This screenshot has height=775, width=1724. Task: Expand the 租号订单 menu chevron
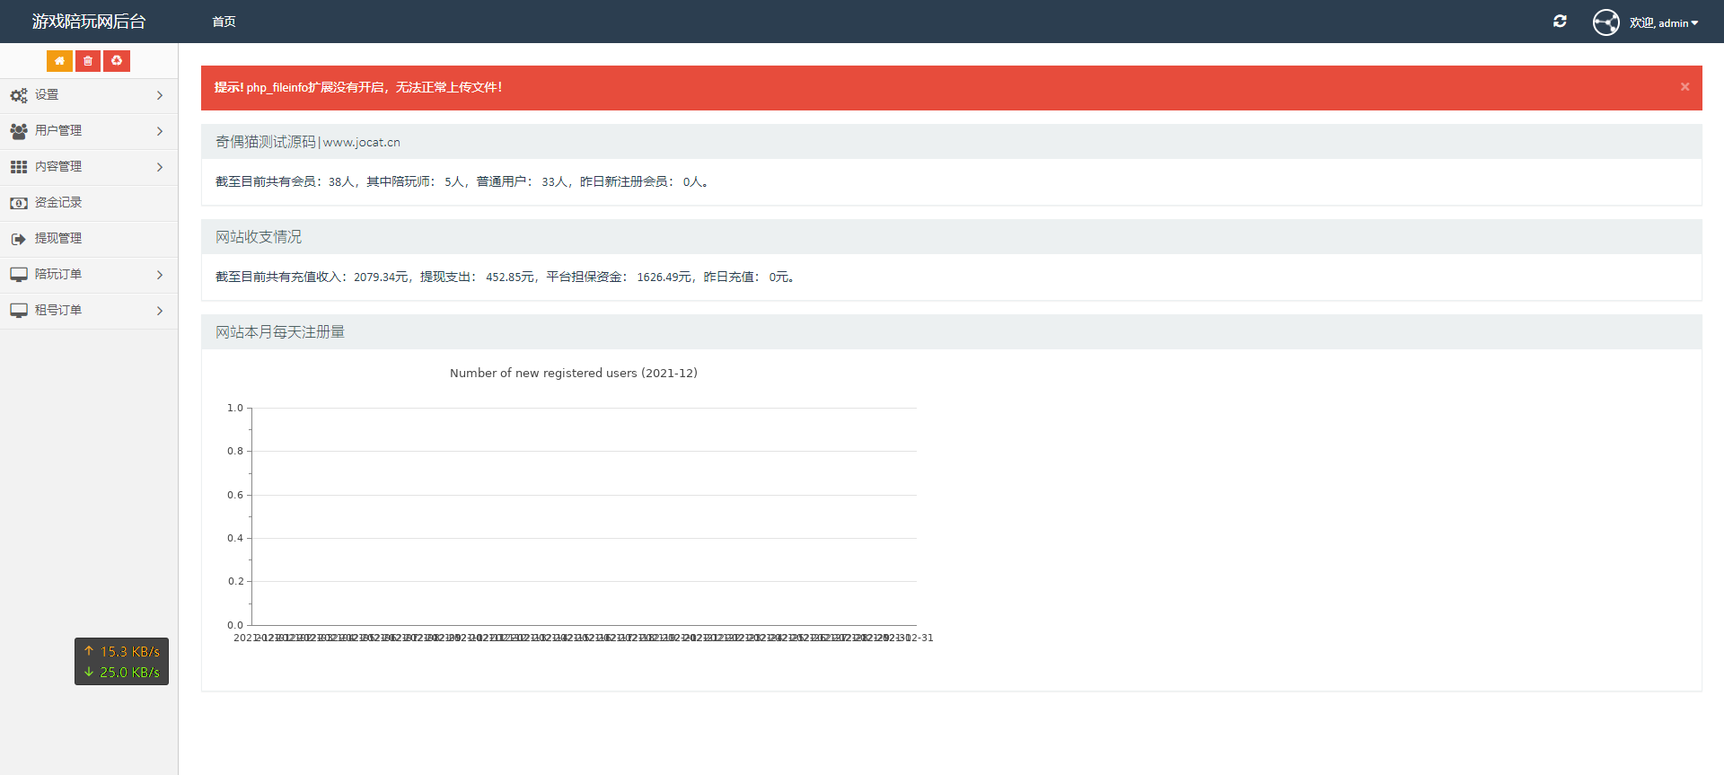pyautogui.click(x=160, y=311)
